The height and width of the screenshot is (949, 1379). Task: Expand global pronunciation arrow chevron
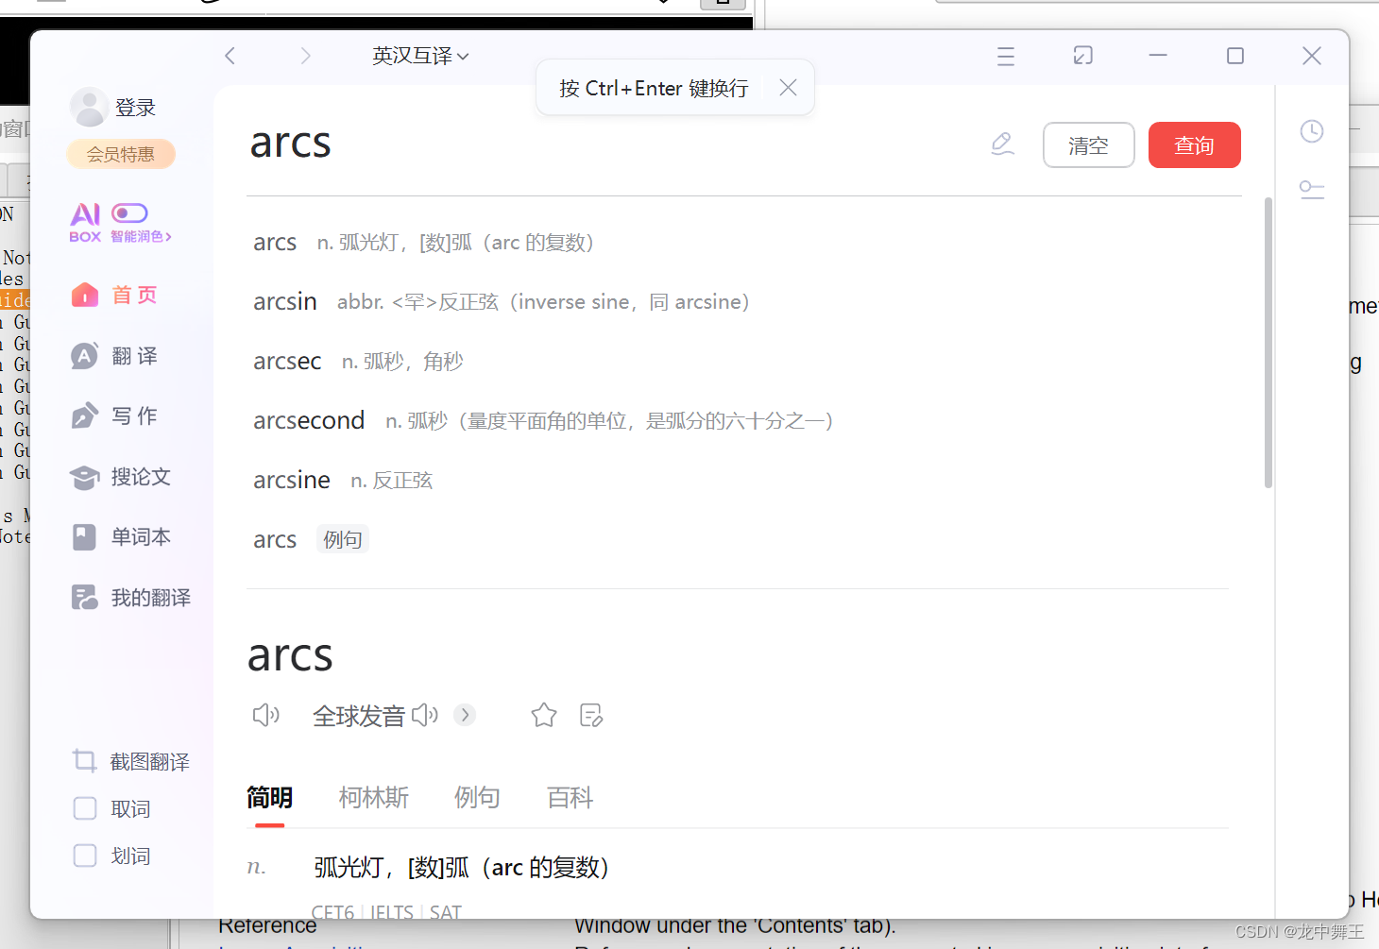coord(464,715)
